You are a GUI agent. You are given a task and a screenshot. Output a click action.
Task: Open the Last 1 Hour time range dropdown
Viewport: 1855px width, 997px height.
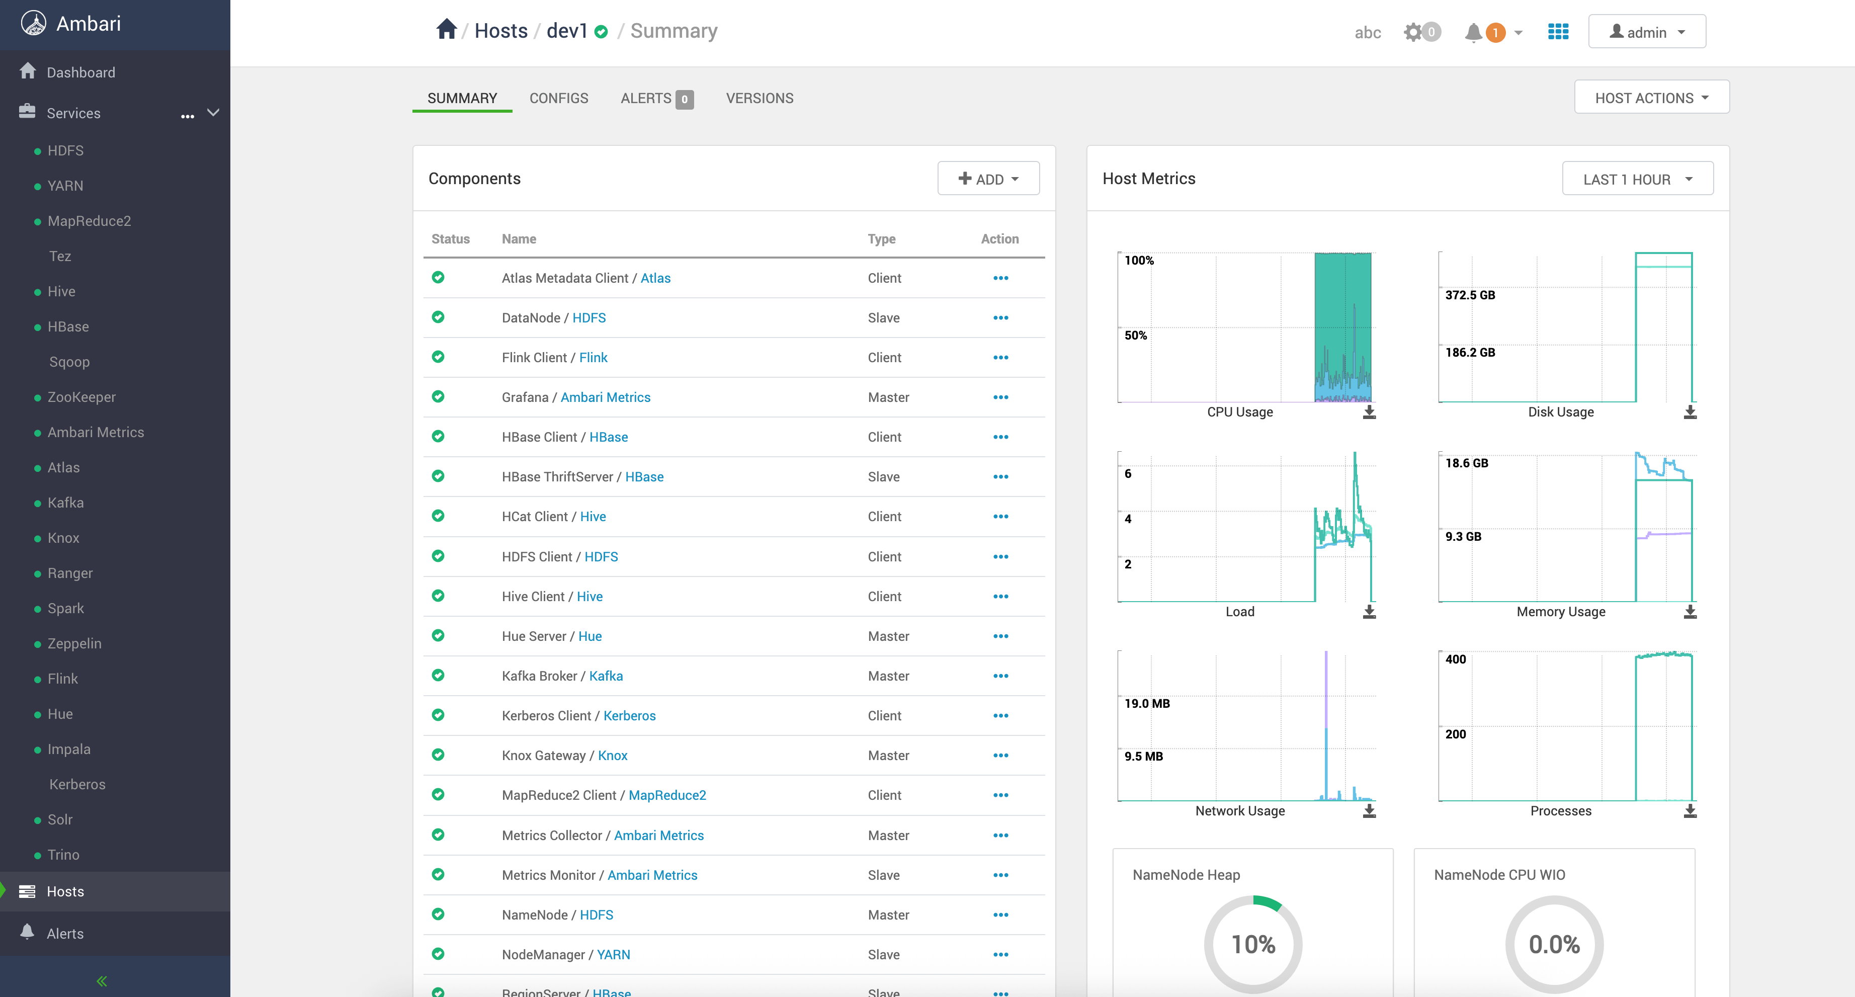[1637, 180]
